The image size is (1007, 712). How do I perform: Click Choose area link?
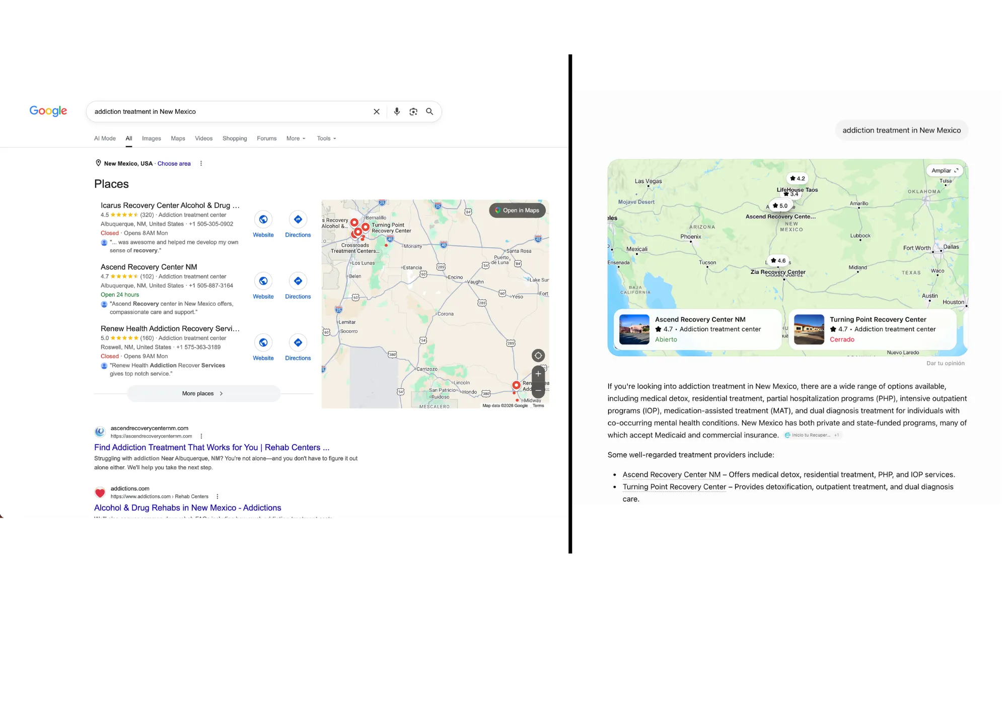[174, 164]
